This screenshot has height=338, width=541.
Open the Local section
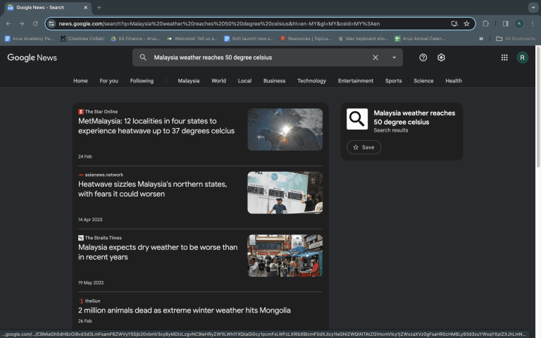pyautogui.click(x=244, y=81)
